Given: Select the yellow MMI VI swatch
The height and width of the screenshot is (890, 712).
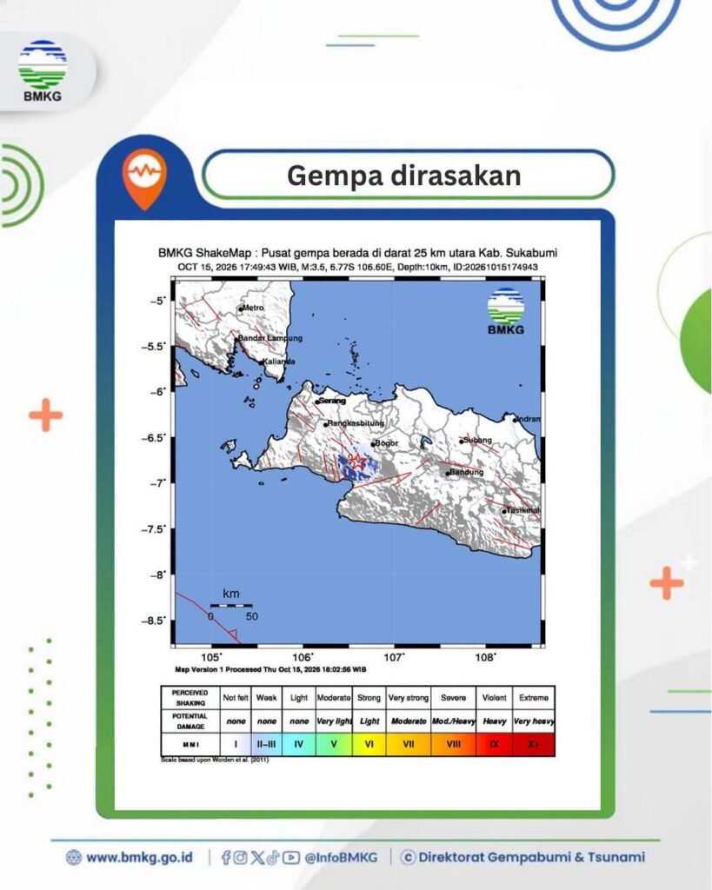Looking at the screenshot, I should tap(369, 744).
